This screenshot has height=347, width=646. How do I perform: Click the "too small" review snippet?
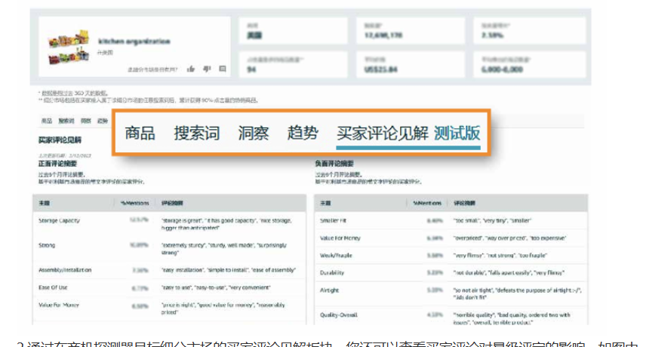click(x=466, y=220)
